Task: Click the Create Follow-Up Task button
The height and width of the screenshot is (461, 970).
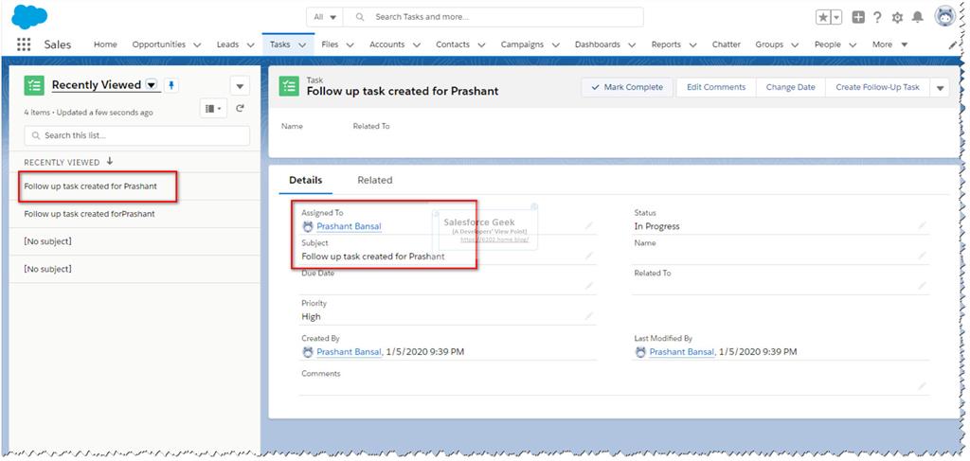Action: 878,88
